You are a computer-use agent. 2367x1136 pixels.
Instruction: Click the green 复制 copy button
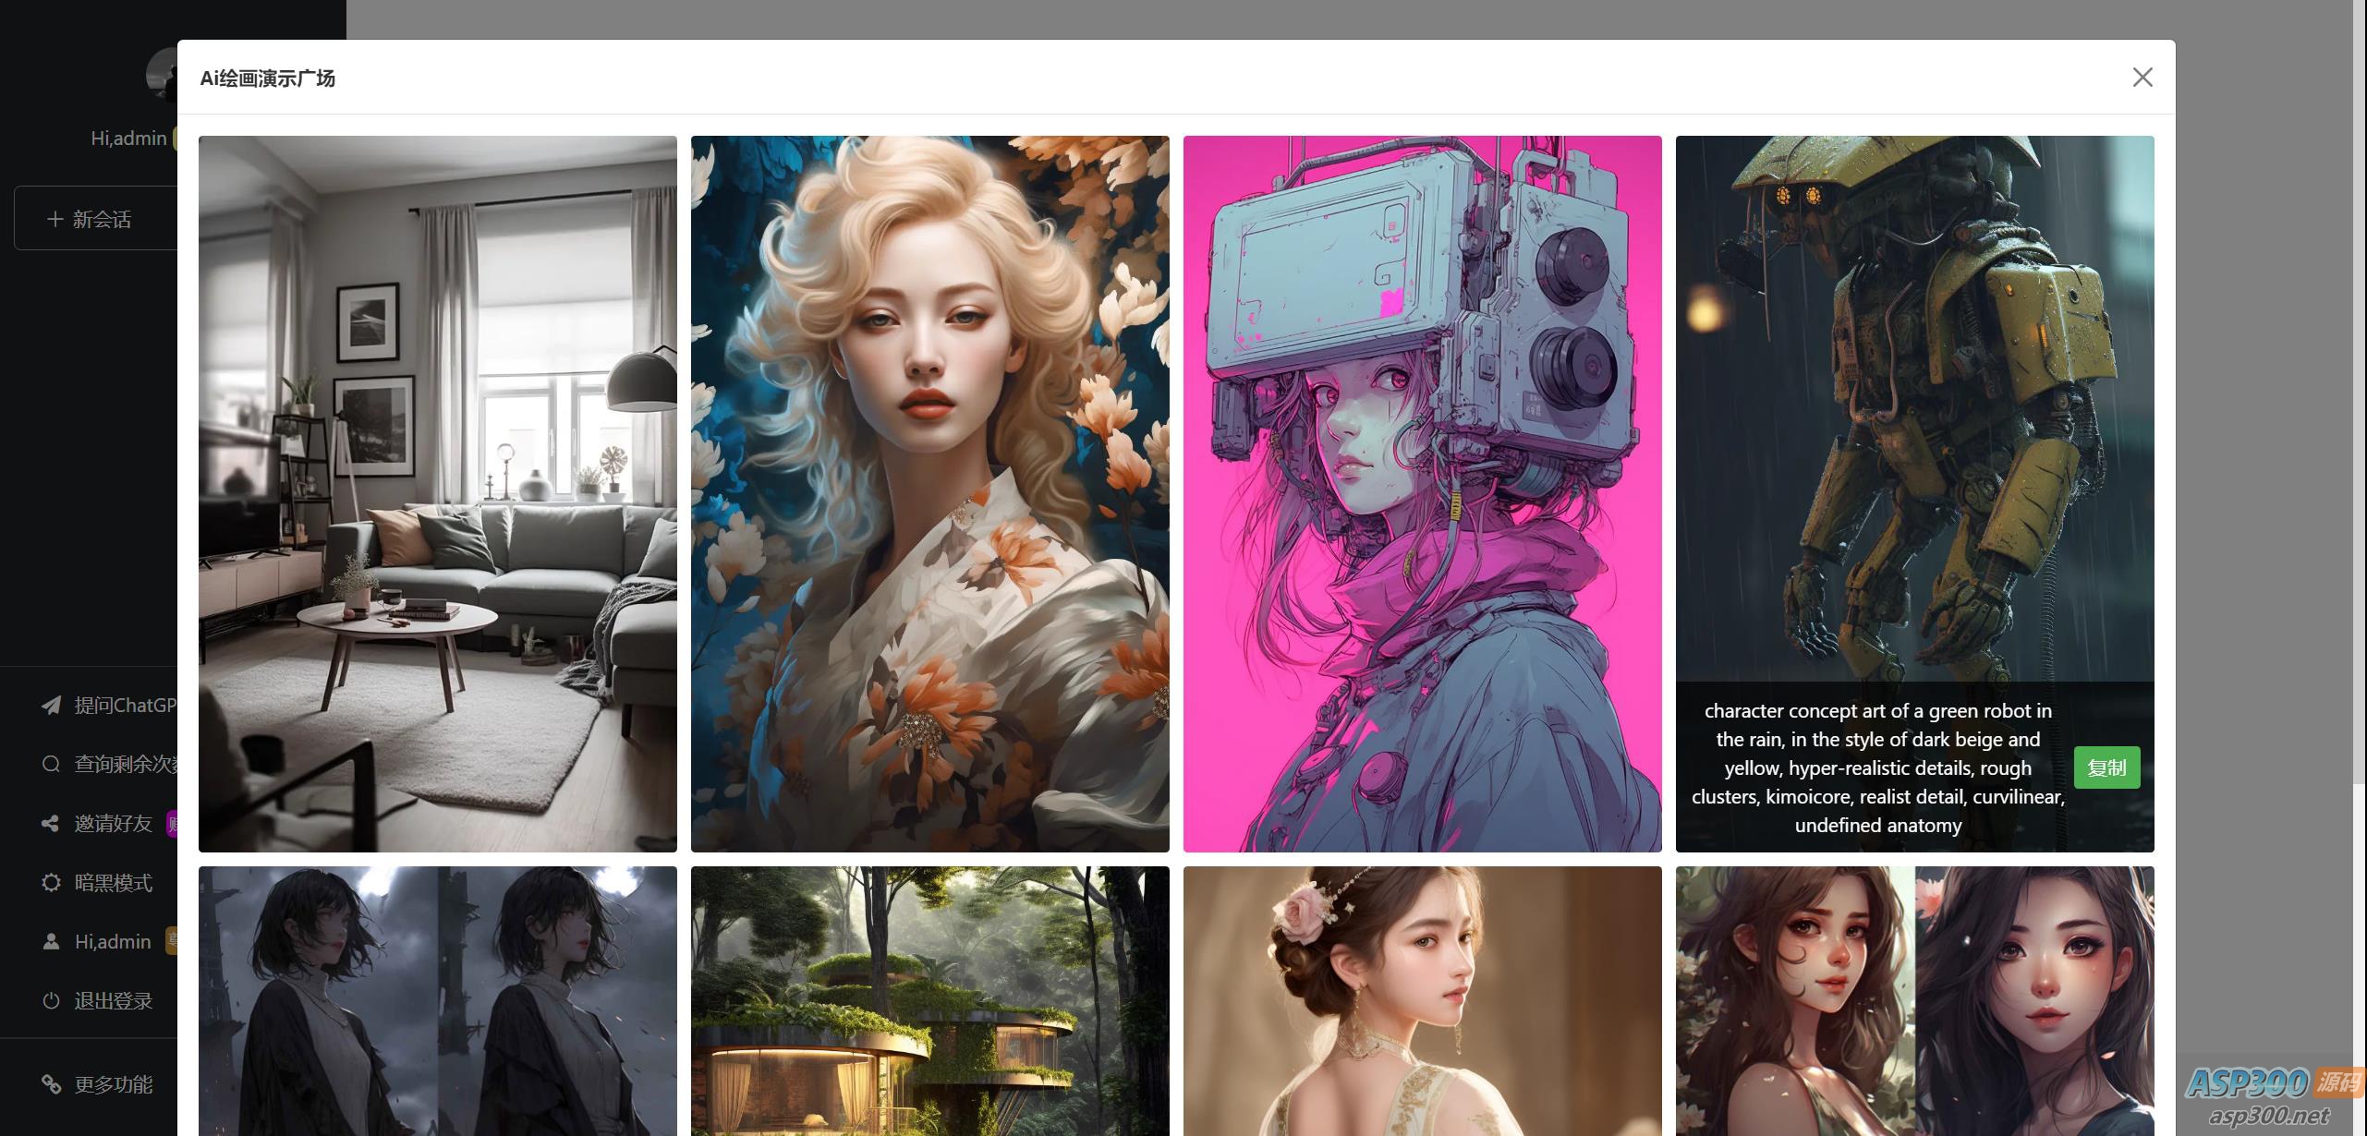click(2106, 767)
